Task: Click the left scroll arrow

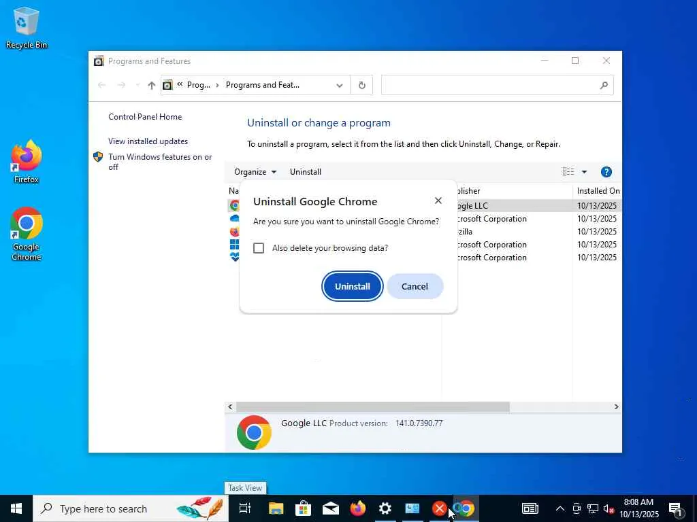Action: point(230,406)
